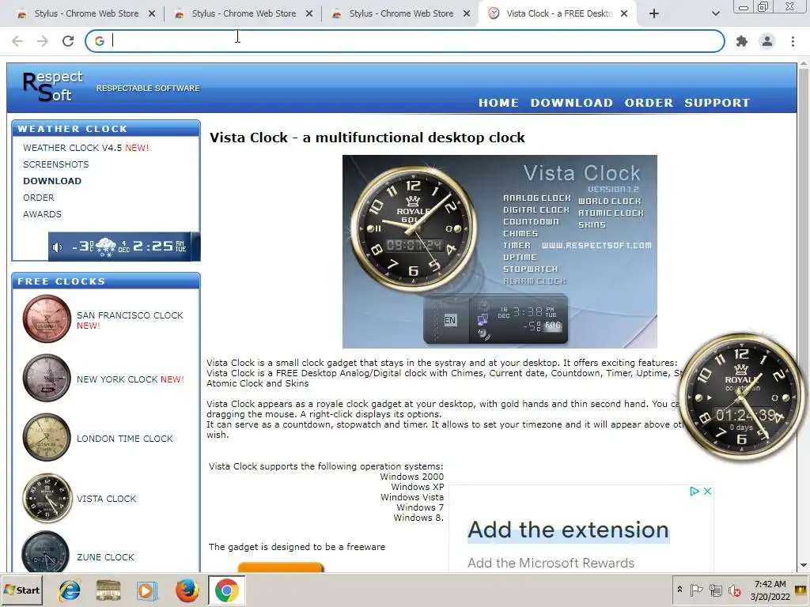The height and width of the screenshot is (607, 810).
Task: Focus the address bar input
Action: [x=405, y=41]
